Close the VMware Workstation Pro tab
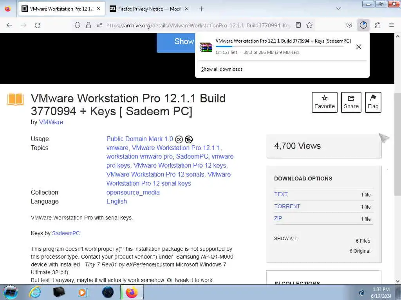 click(99, 9)
